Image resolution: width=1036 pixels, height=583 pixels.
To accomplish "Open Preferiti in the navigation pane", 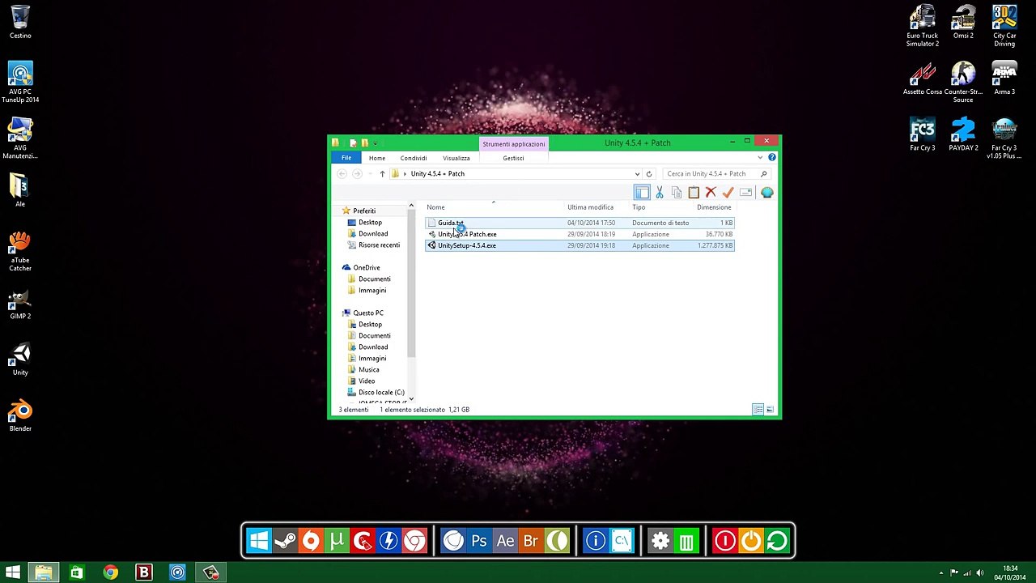I will coord(364,211).
